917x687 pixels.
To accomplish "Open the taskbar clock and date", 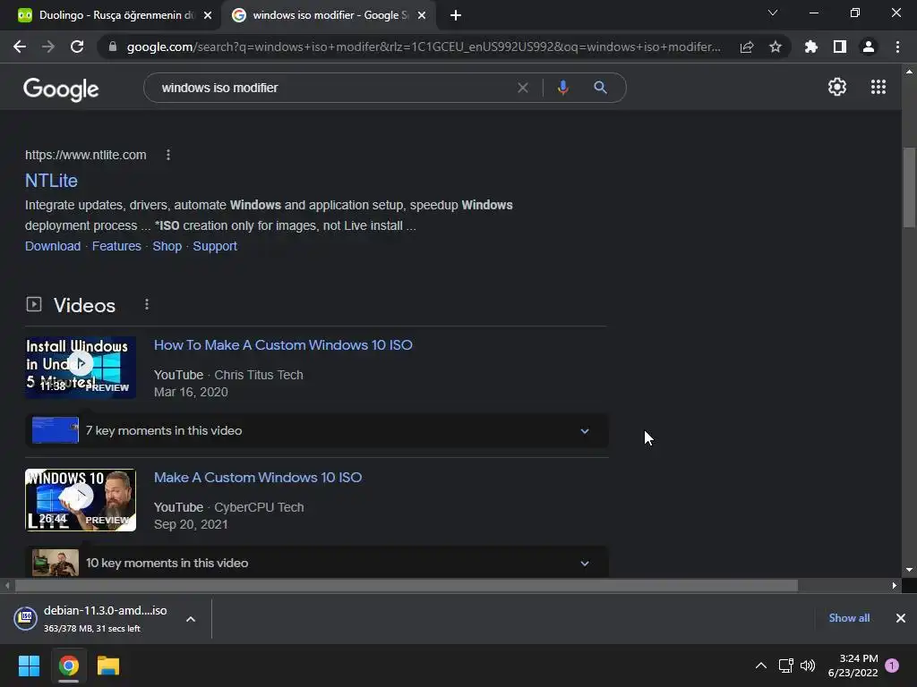I will point(853,666).
